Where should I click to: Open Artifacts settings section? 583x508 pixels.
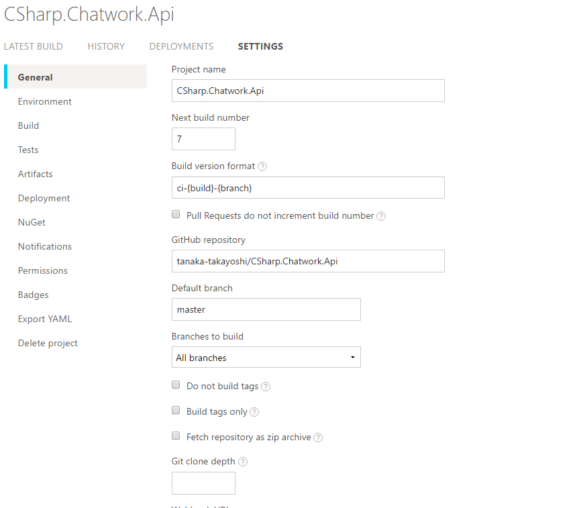(x=36, y=174)
